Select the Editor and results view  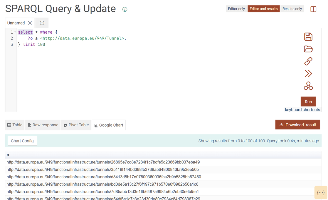coord(263,9)
